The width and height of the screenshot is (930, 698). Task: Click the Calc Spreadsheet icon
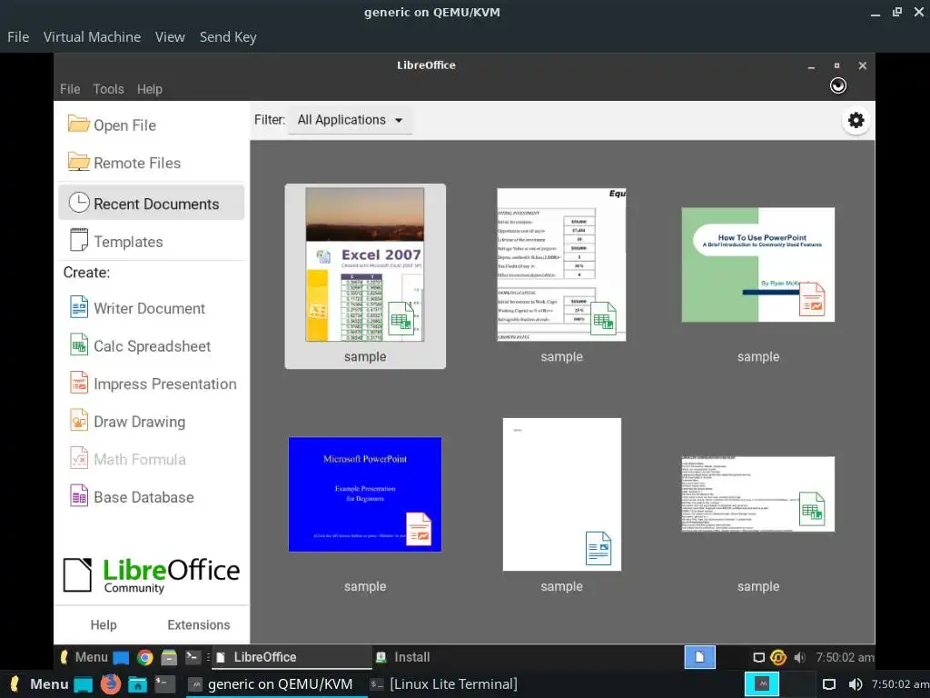pos(78,344)
